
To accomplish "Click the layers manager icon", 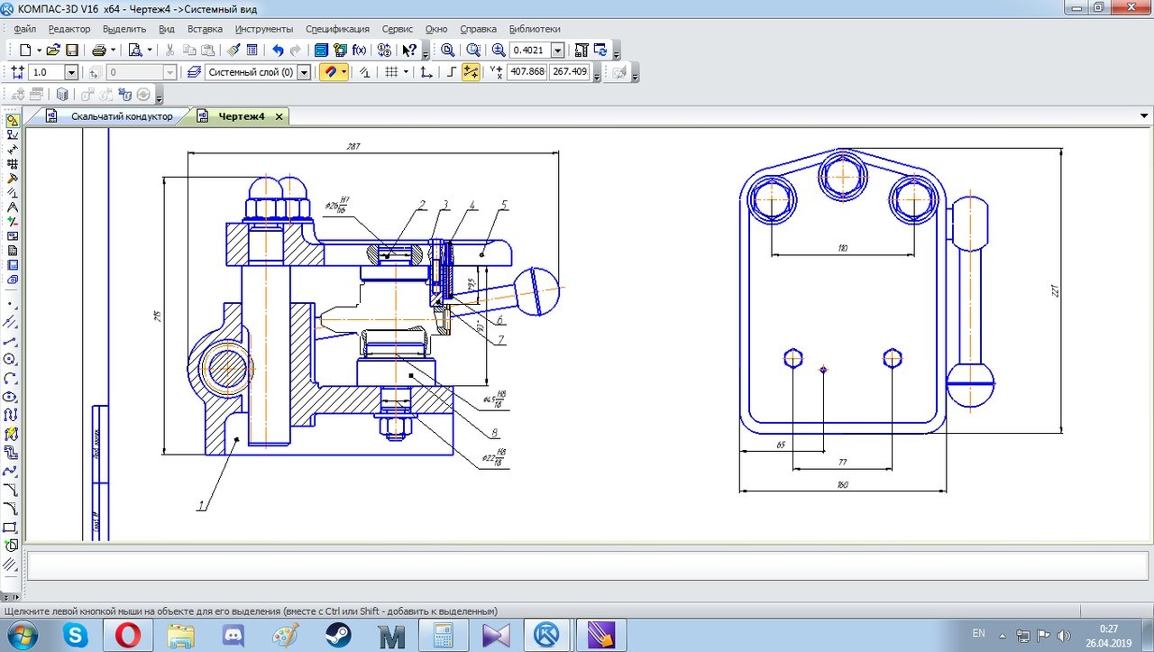I will (193, 72).
